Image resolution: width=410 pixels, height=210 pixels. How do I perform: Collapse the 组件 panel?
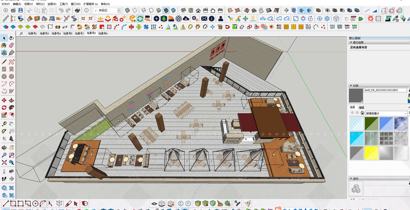click(351, 179)
